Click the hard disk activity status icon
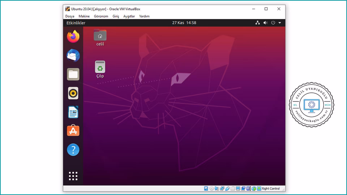Image resolution: width=347 pixels, height=195 pixels. tap(206, 188)
